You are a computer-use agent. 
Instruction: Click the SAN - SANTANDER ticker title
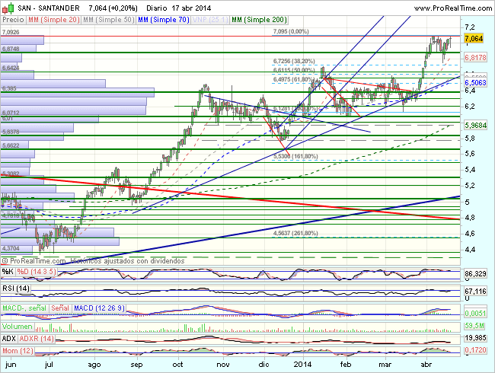click(x=49, y=8)
